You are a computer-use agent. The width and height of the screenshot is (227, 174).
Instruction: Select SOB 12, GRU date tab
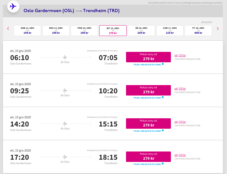27,30
